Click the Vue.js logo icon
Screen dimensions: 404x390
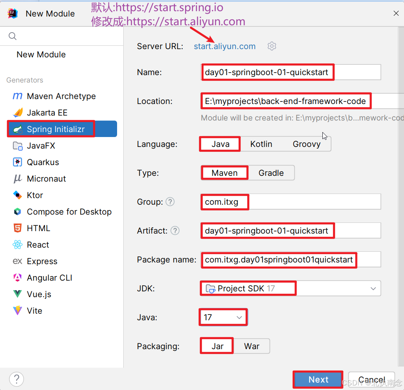17,294
